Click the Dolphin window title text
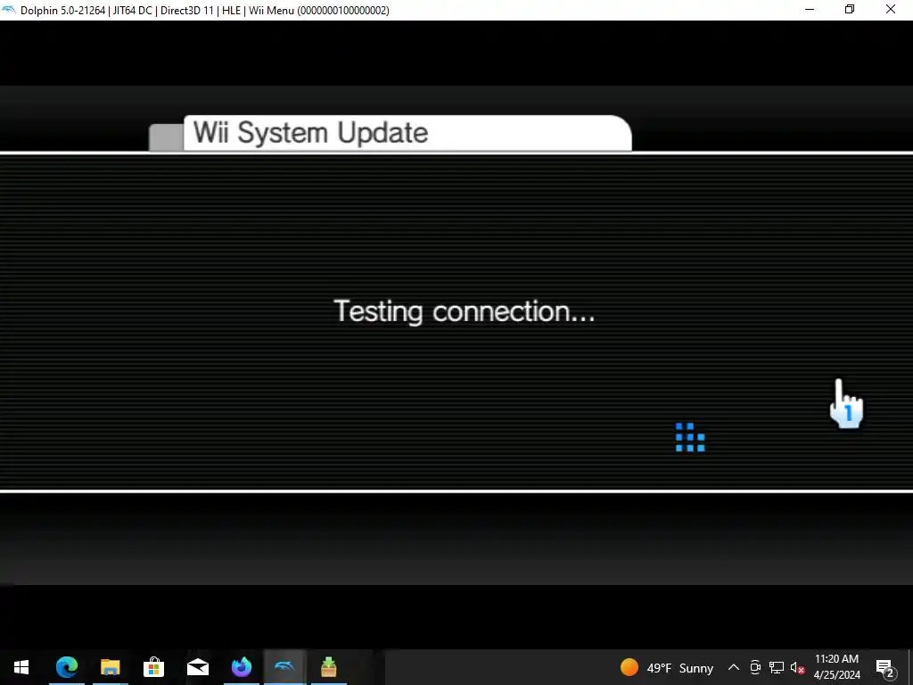Image resolution: width=913 pixels, height=685 pixels. [205, 11]
